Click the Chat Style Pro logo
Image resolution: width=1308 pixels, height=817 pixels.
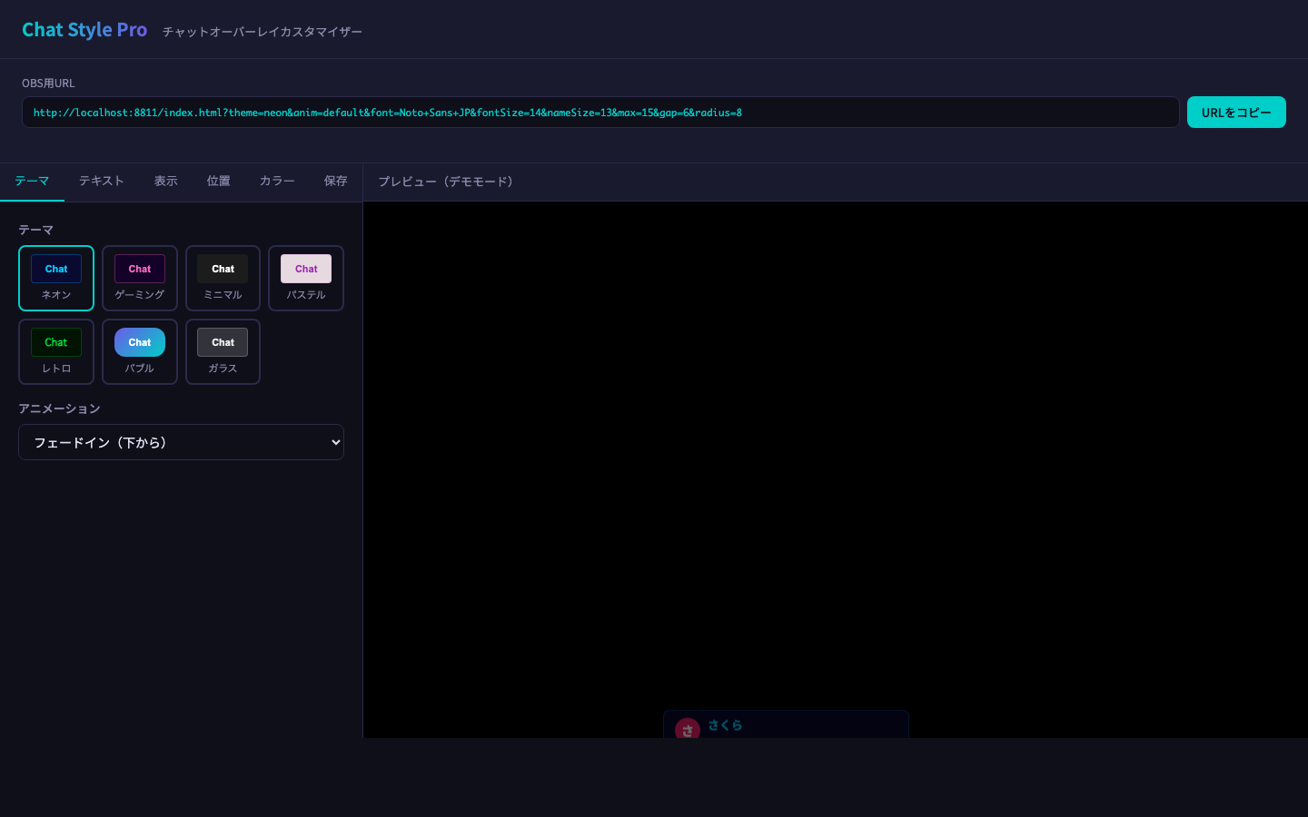[x=84, y=29]
